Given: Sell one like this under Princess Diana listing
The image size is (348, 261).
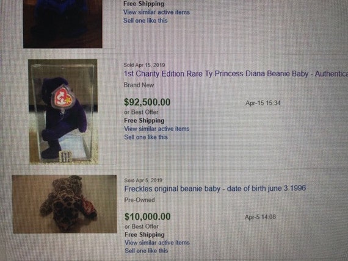Looking at the screenshot, I should point(146,137).
